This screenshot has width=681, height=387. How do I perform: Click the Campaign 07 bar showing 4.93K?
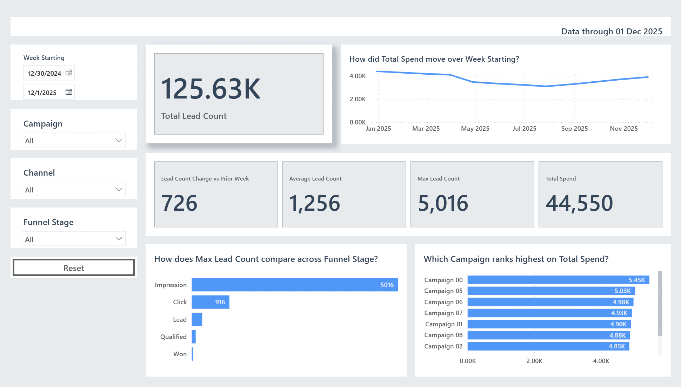pyautogui.click(x=550, y=313)
